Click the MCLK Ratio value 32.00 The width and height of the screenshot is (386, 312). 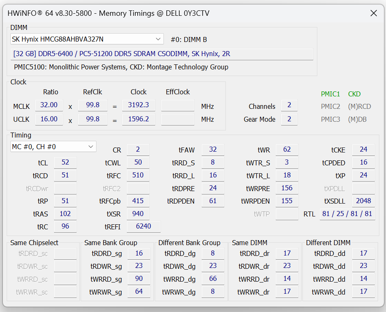[49, 105]
